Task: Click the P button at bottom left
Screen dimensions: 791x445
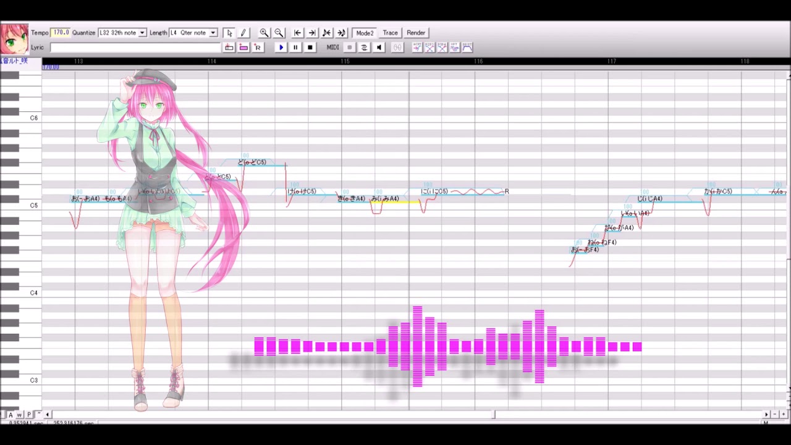Action: click(x=29, y=415)
